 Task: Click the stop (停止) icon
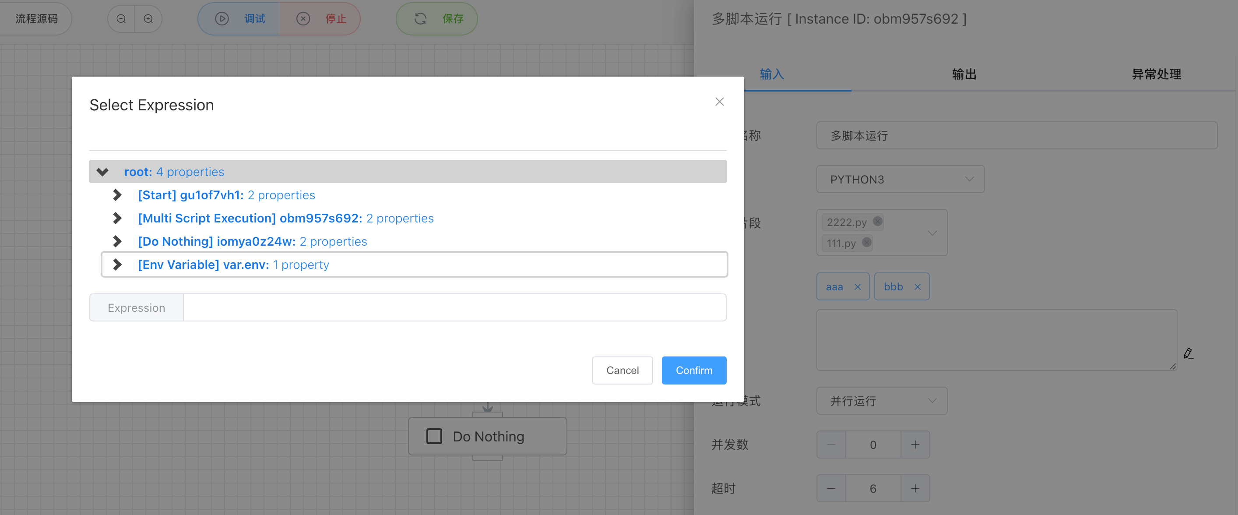[303, 19]
